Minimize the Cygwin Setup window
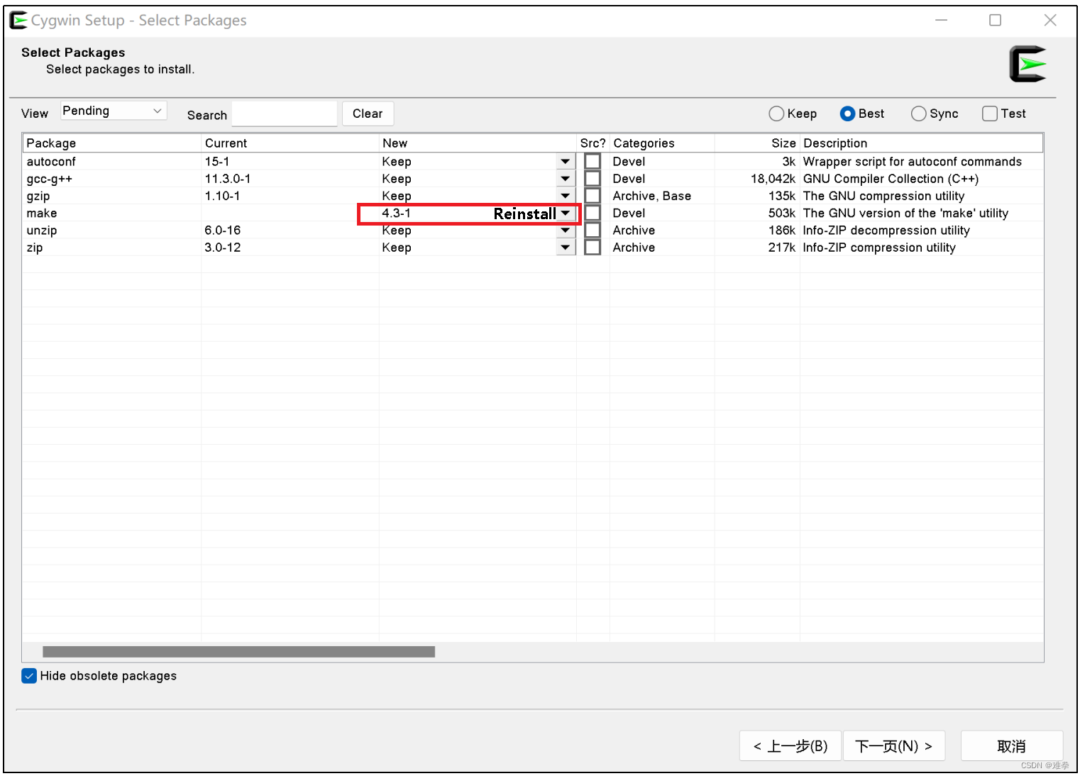 tap(942, 20)
